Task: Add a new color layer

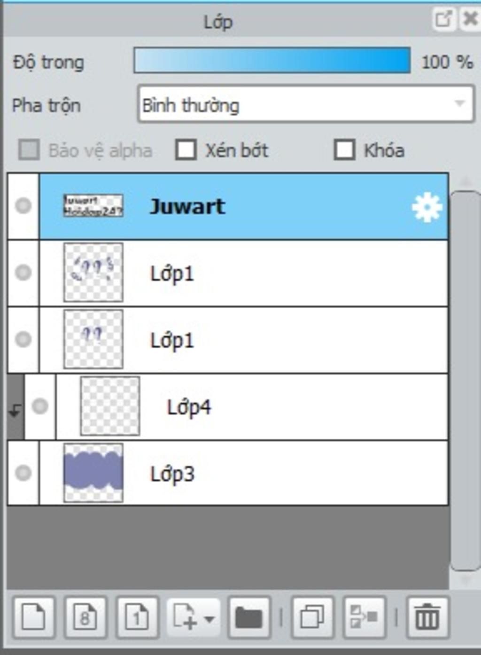Action: click(34, 617)
